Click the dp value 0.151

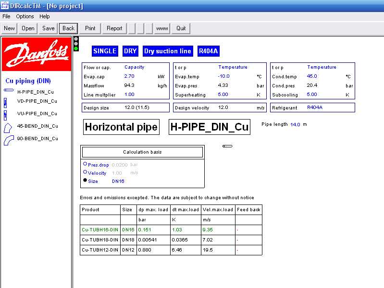pyautogui.click(x=145, y=230)
